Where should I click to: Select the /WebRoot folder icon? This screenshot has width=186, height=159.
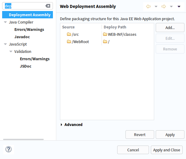69,42
